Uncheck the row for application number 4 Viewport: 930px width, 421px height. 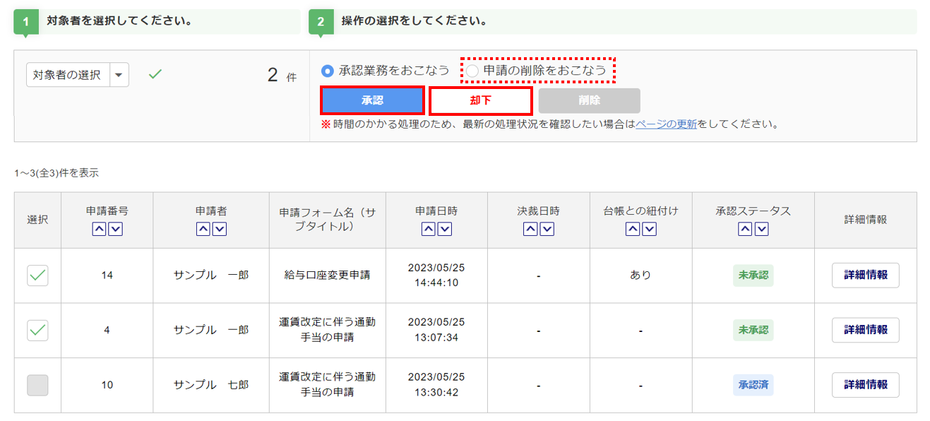[37, 330]
